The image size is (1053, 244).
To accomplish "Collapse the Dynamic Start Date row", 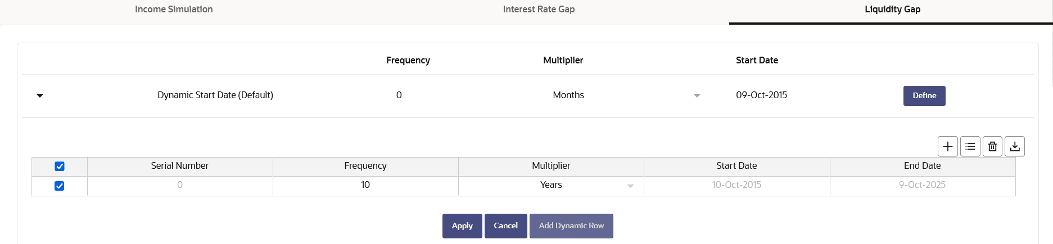I will (x=40, y=96).
